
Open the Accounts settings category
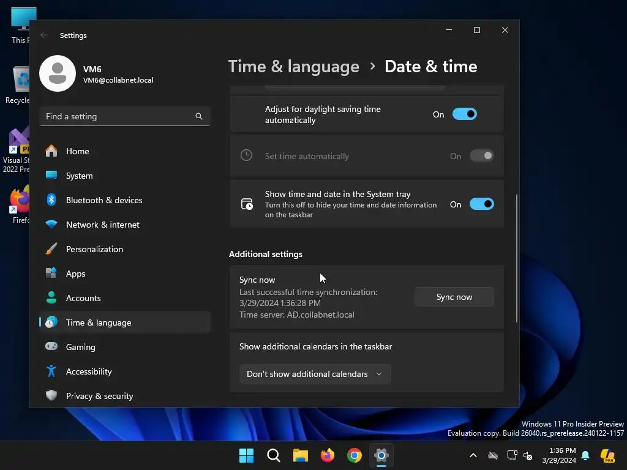[x=125, y=298]
